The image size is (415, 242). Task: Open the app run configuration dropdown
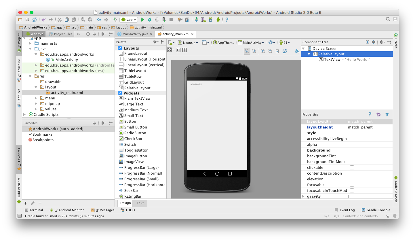tap(129, 20)
